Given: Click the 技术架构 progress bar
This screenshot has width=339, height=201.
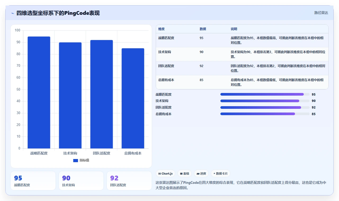Looking at the screenshot, I should click(265, 101).
